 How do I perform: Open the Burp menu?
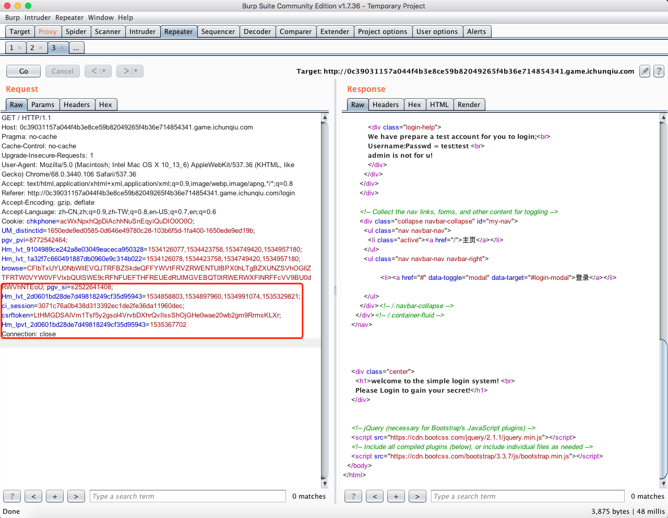pos(13,17)
